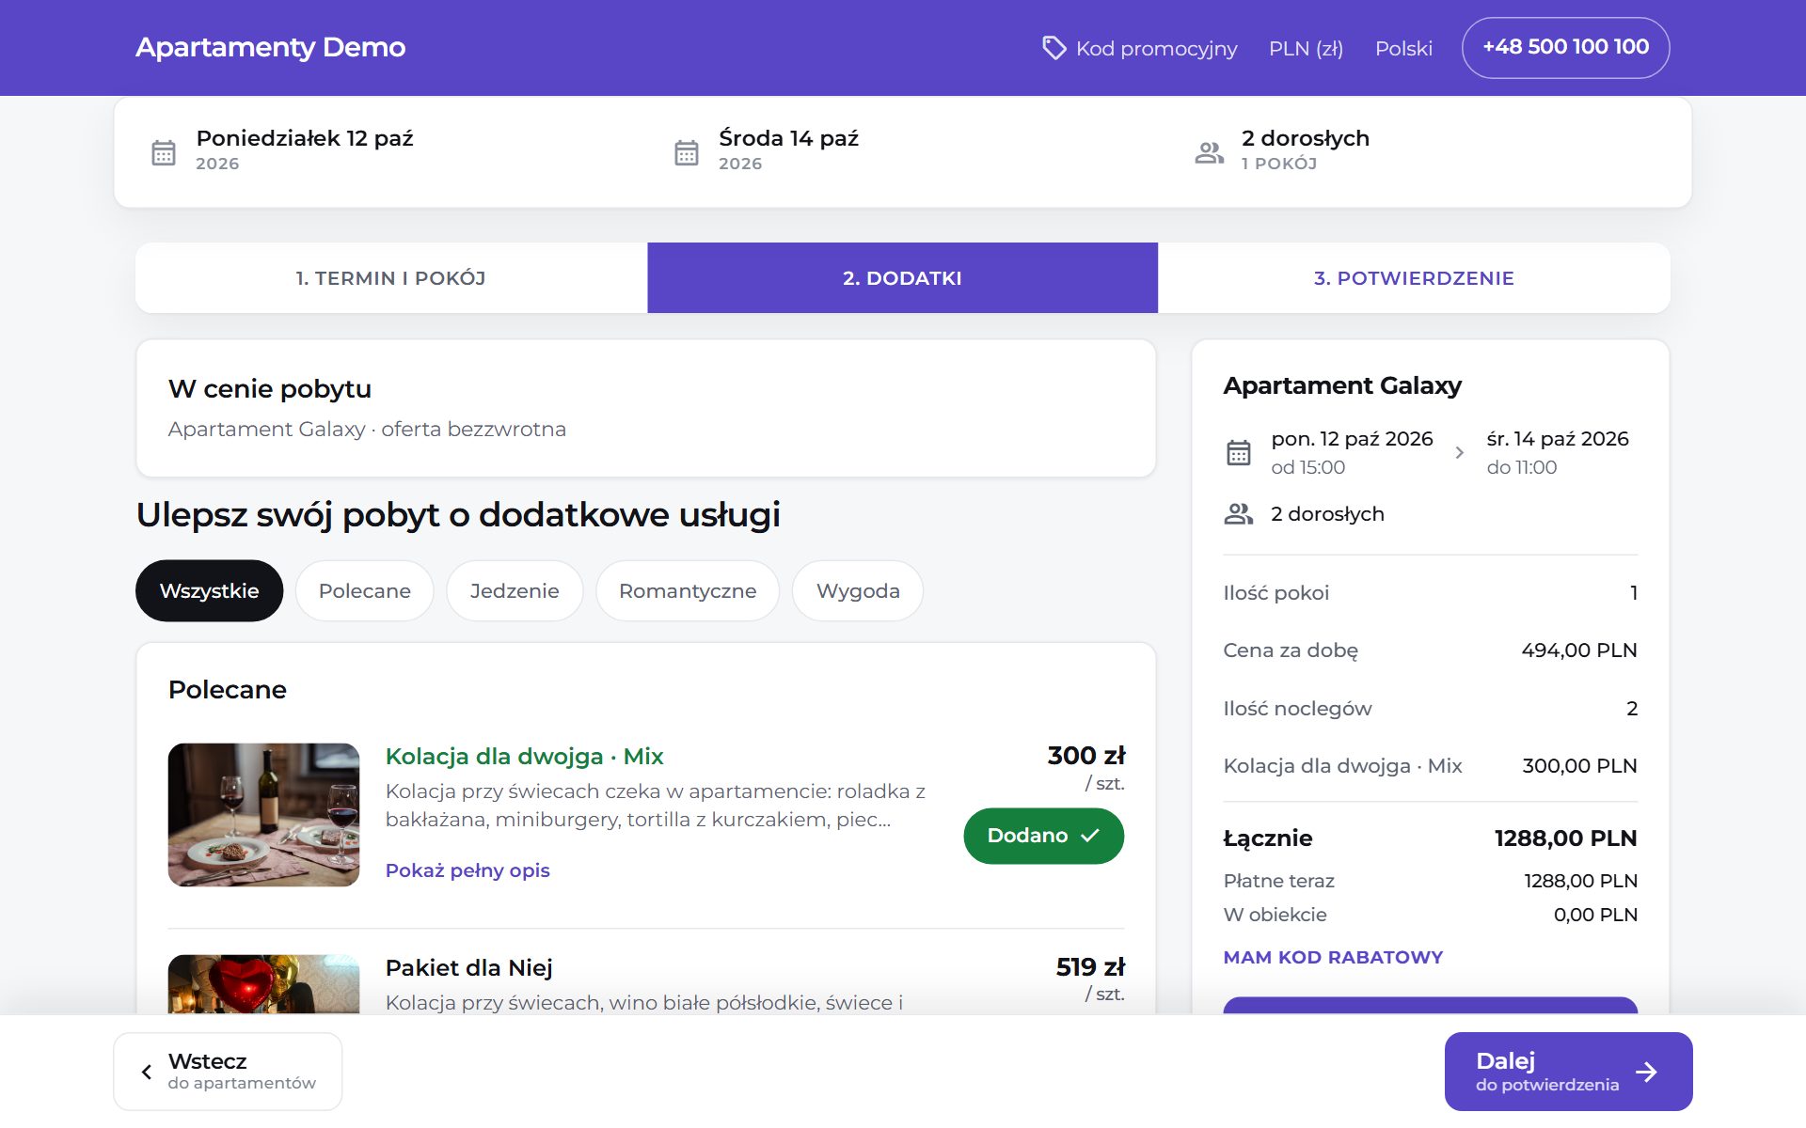Click the Pakiet dla Niej title
Viewport: 1806px width, 1128px height.
(468, 967)
